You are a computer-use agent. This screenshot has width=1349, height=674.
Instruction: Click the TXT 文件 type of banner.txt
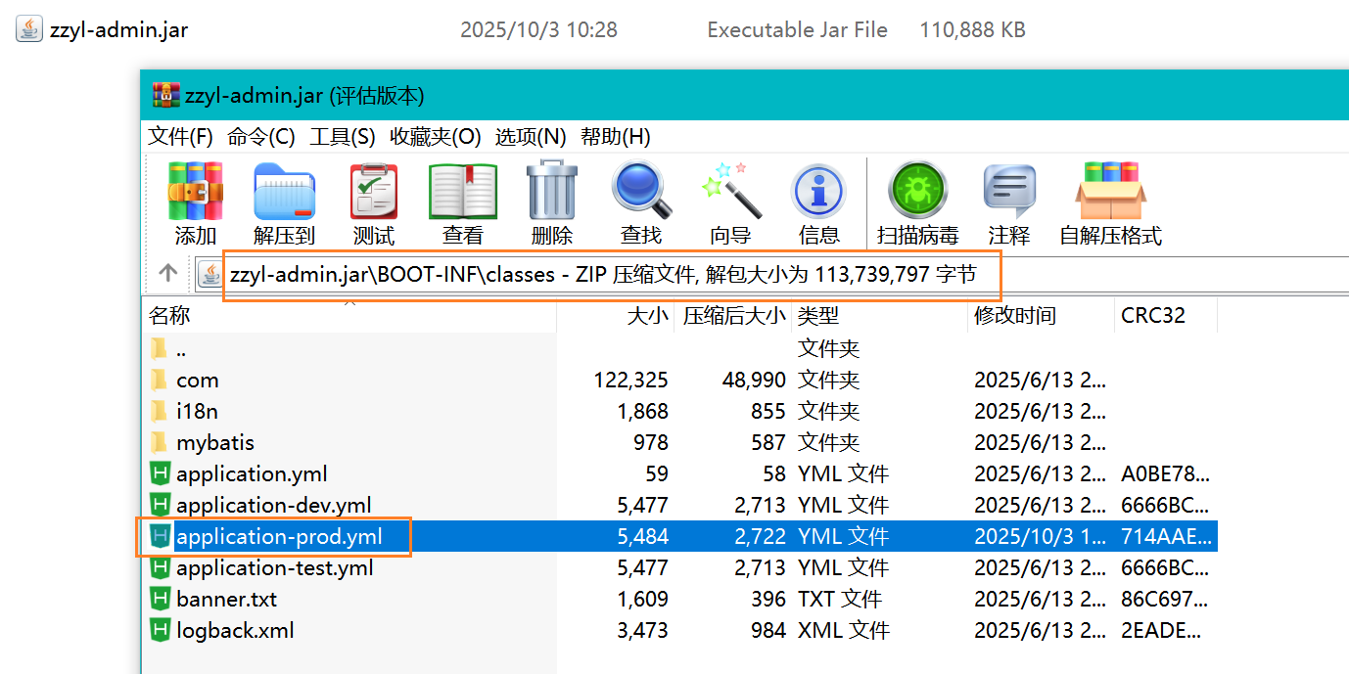840,599
